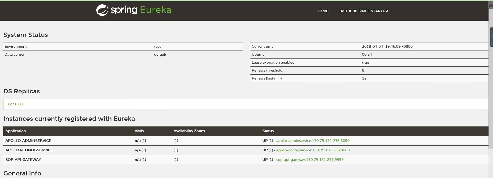Select the APOLLO-ADMINSERVICE application name

[28, 141]
